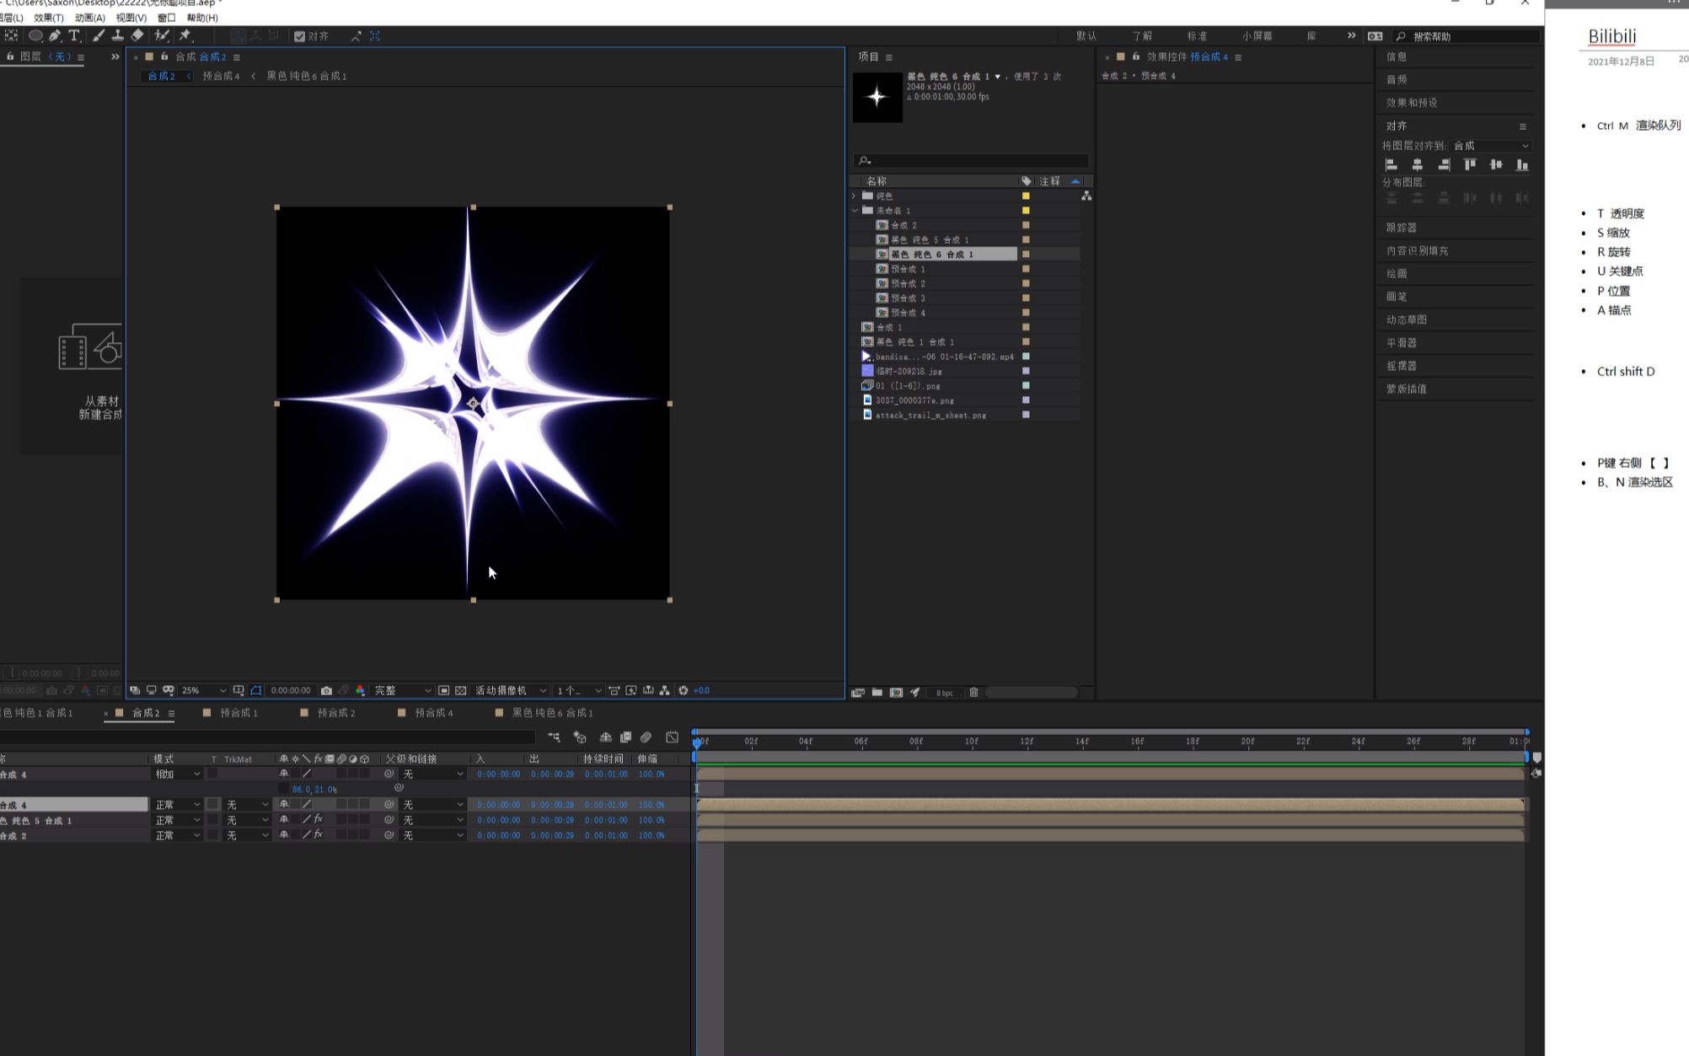Viewport: 1689px width, 1056px height.
Task: Select the 标准 workspace button
Action: click(x=1197, y=36)
